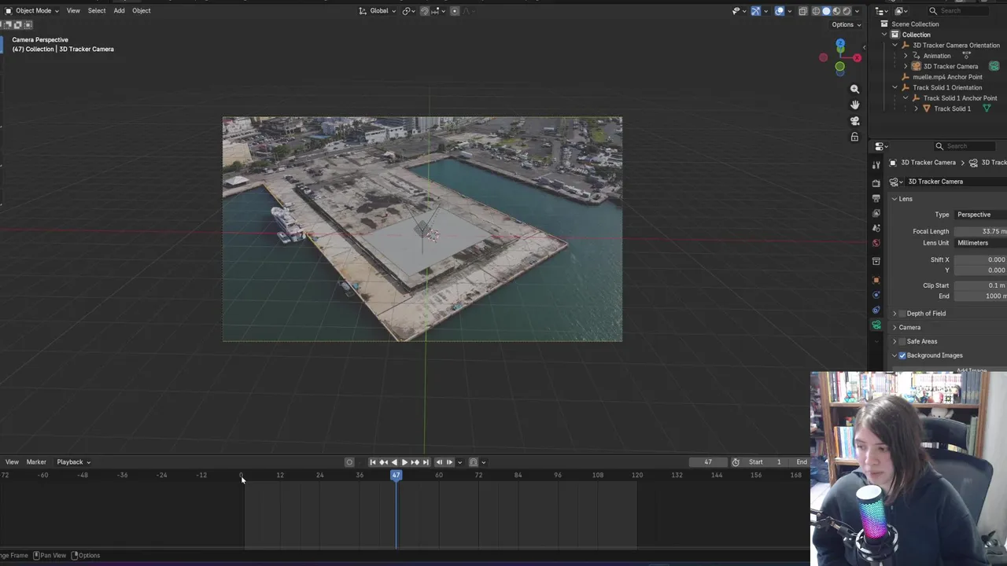
Task: Enable the Depth of Field checkbox
Action: [x=902, y=314]
